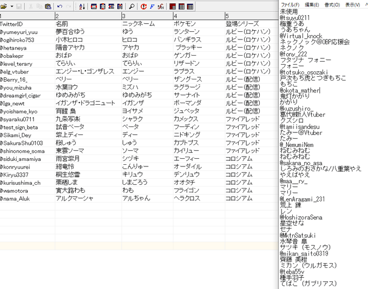Screen dimensions: 368x289
Task: Click cell ジュペッタ
Action: click(199, 111)
